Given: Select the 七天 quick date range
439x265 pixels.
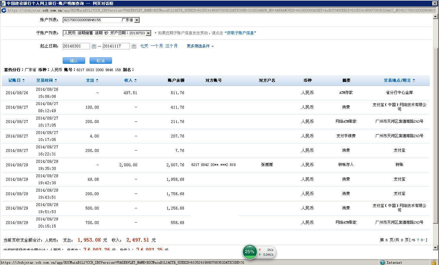Looking at the screenshot, I should click(x=144, y=46).
